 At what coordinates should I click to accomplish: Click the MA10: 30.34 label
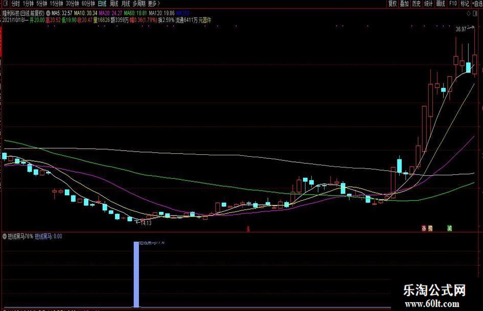(86, 13)
